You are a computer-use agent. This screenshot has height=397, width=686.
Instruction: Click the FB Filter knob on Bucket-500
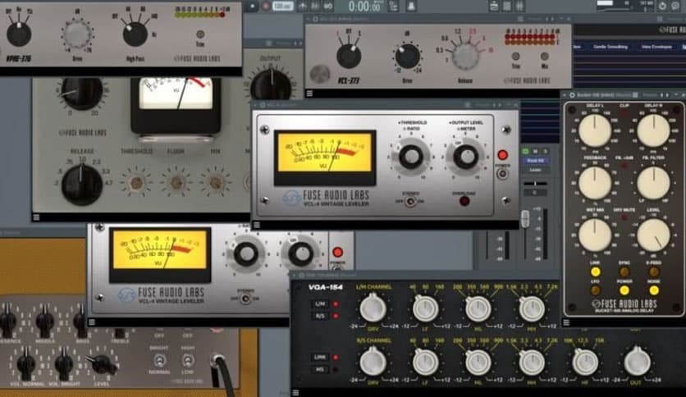pos(653,183)
